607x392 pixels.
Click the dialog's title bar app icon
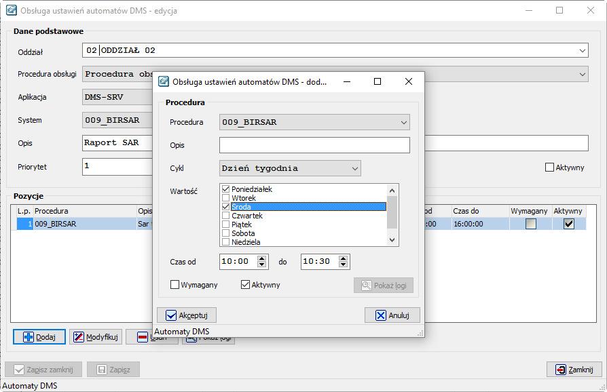pyautogui.click(x=164, y=81)
